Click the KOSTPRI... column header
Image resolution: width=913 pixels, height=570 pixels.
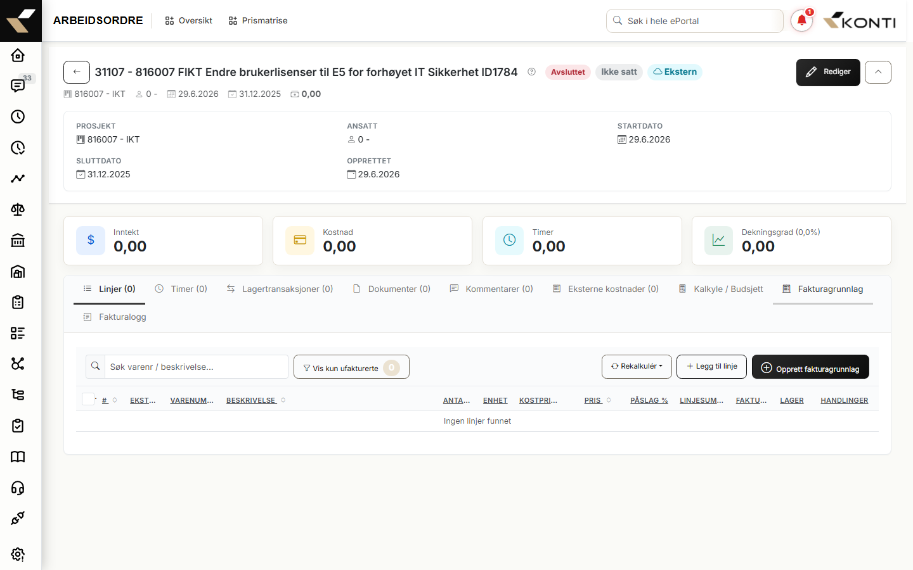point(538,400)
